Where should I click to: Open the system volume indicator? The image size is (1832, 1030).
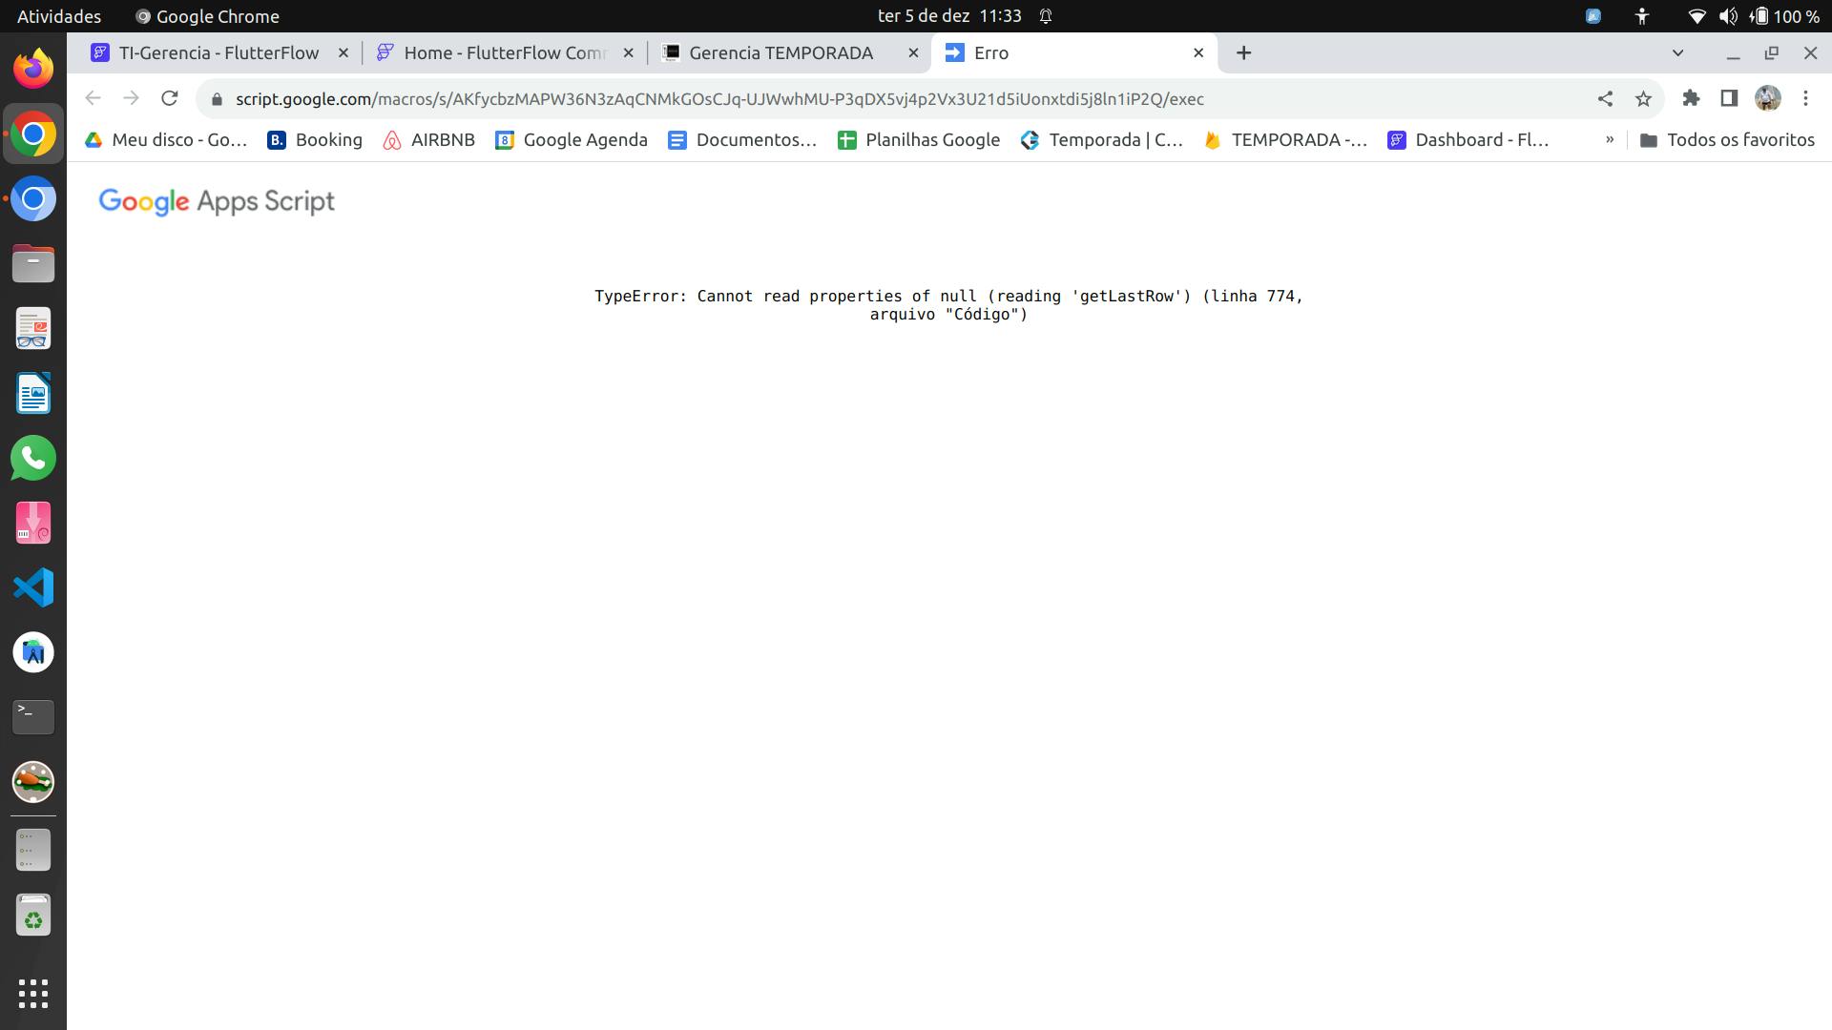tap(1727, 16)
